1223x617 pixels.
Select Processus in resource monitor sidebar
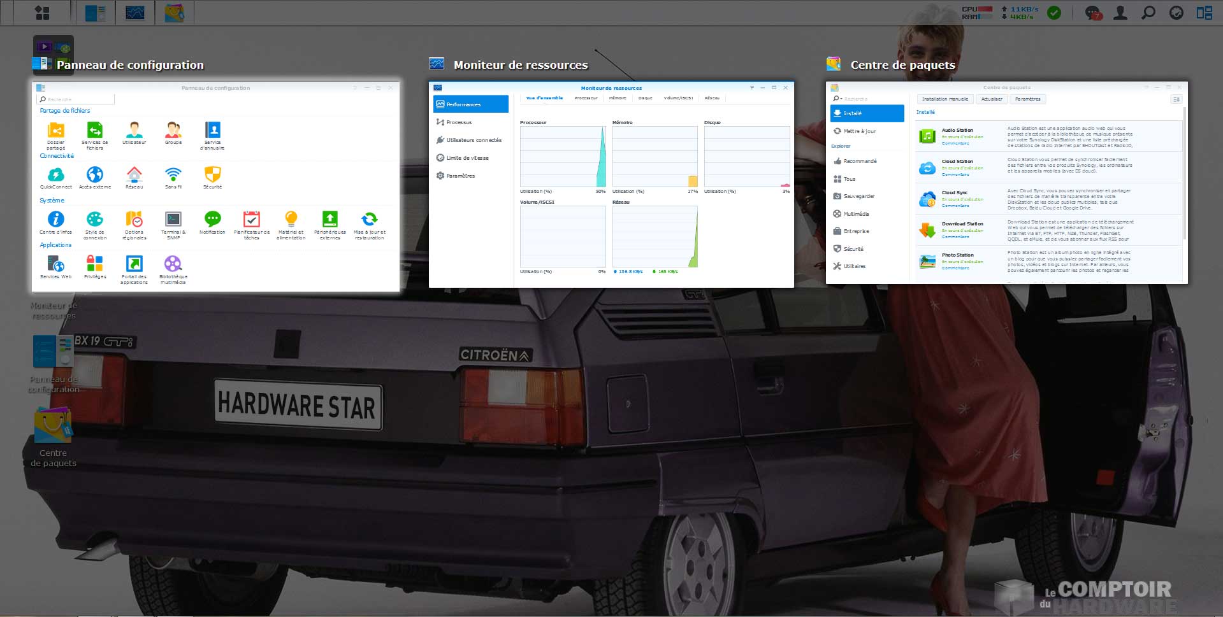[x=471, y=122]
